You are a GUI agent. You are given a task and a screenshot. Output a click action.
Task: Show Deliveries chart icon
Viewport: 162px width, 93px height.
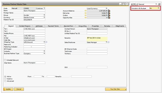tap(109, 13)
